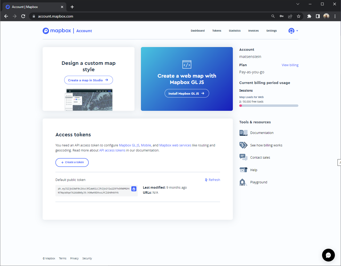The width and height of the screenshot is (341, 266).
Task: Open saved passwords key icon
Action: [282, 16]
